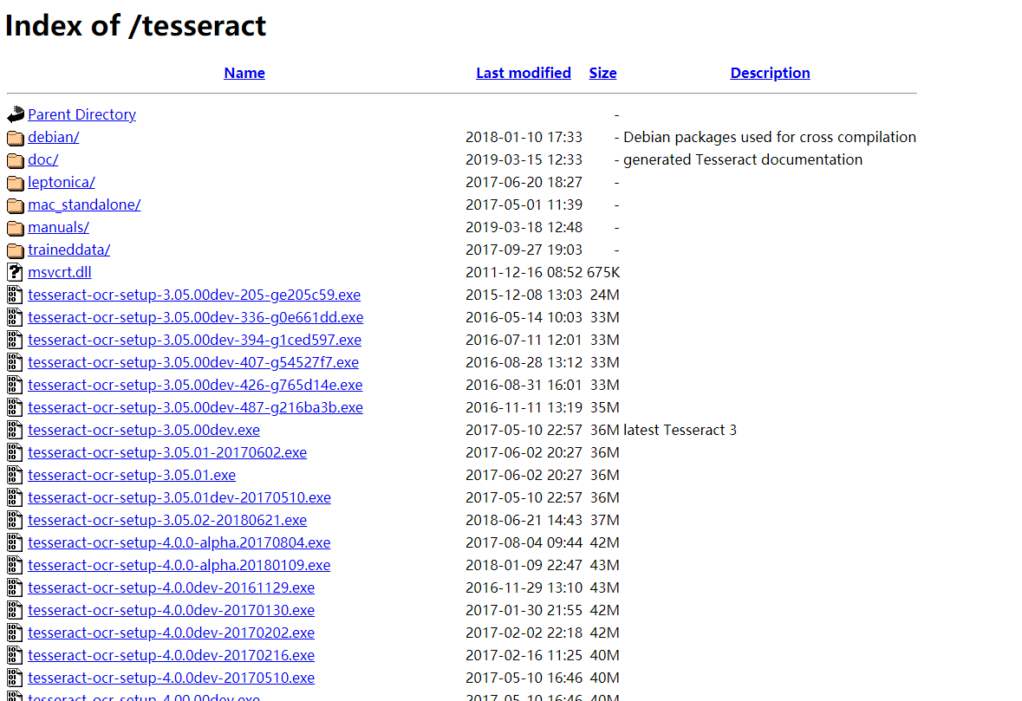Screen dimensions: 1022x701
Task: Download tesseract-ocr-setup-4.0.0-alpha.20170804.exe link
Action: click(179, 542)
